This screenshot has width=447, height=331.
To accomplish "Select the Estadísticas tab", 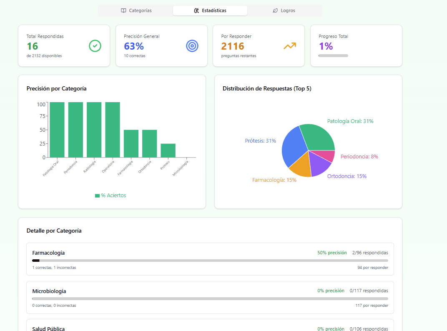I will click(x=210, y=10).
